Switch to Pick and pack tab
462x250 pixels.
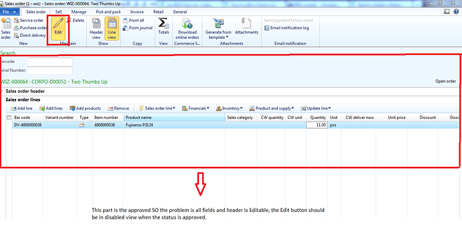pyautogui.click(x=108, y=12)
